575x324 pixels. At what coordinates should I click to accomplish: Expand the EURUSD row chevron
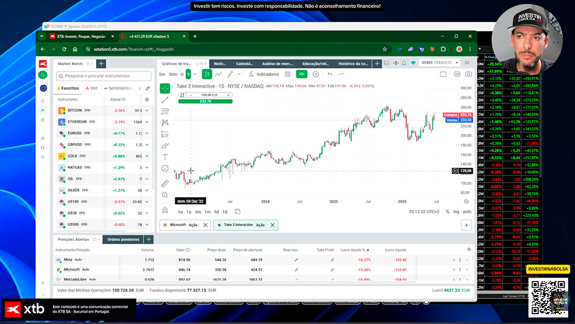147,133
